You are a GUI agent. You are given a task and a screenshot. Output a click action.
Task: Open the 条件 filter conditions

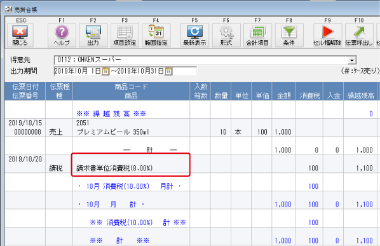[289, 35]
